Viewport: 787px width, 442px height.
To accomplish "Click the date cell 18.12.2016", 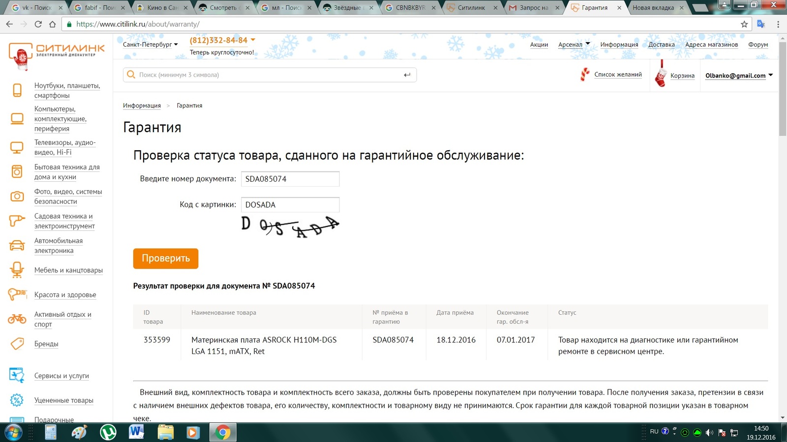I will [456, 340].
